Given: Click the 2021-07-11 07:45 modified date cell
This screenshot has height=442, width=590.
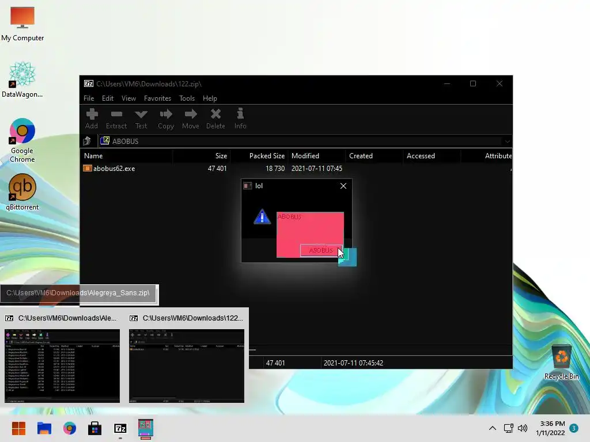Looking at the screenshot, I should pyautogui.click(x=317, y=169).
